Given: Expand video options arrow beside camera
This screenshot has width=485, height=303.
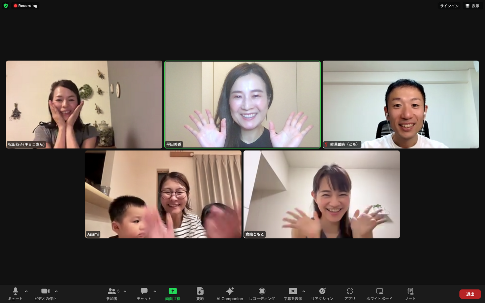Looking at the screenshot, I should click(x=56, y=291).
